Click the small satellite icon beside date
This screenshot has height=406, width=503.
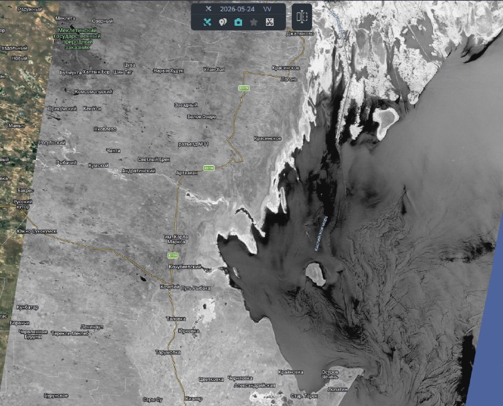(209, 9)
